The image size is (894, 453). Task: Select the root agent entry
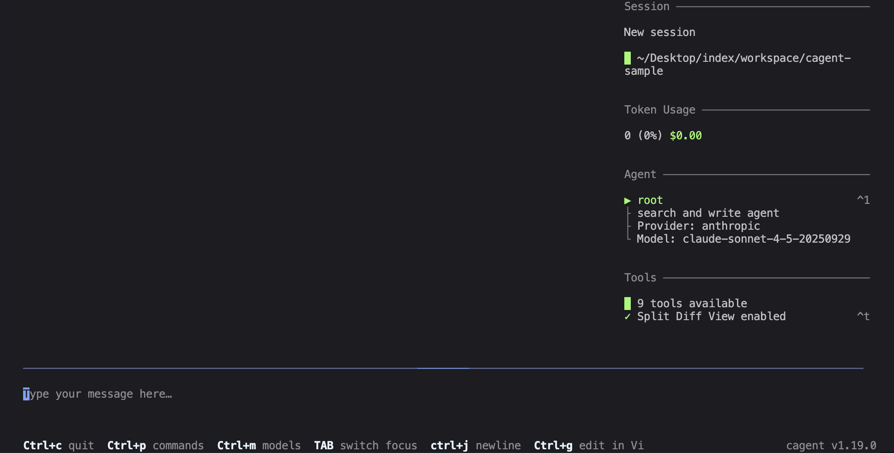point(650,200)
